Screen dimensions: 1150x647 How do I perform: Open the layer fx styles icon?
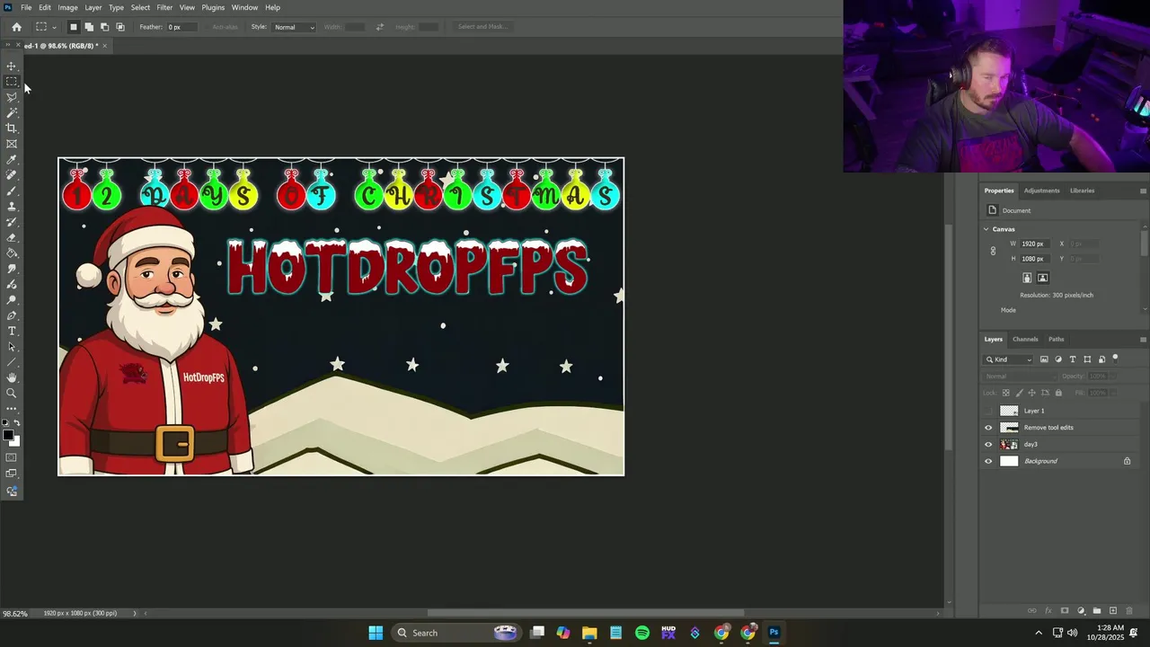(1048, 611)
